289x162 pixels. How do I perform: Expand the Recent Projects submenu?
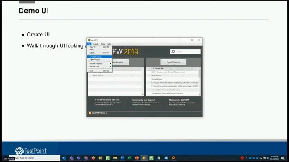(99, 64)
